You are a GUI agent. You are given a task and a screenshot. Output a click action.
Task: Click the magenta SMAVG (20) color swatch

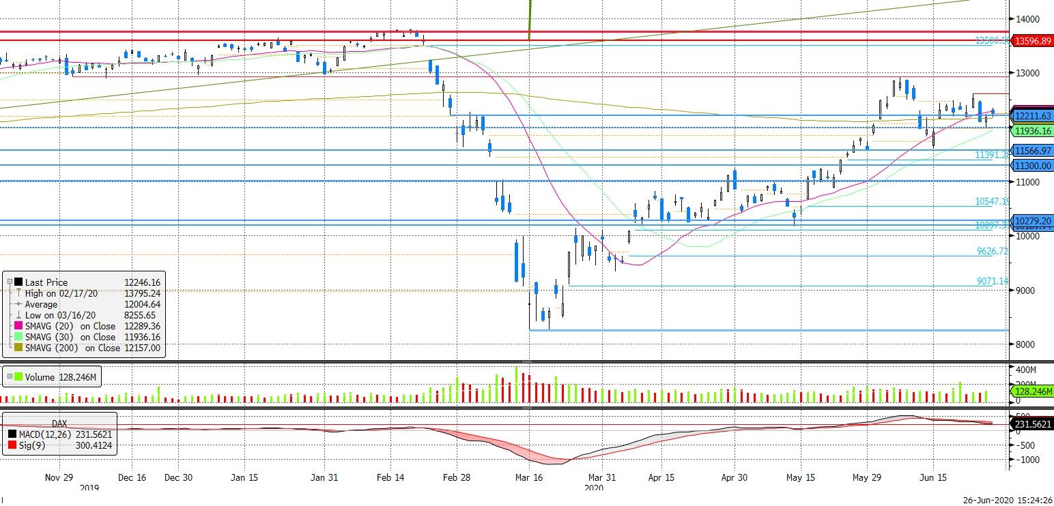click(x=18, y=326)
